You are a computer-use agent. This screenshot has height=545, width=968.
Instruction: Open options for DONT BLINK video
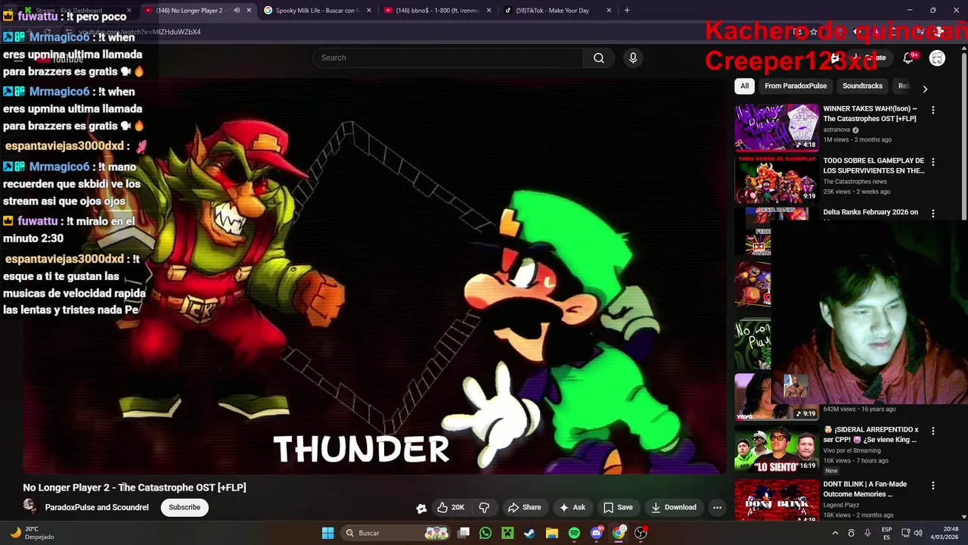(932, 485)
